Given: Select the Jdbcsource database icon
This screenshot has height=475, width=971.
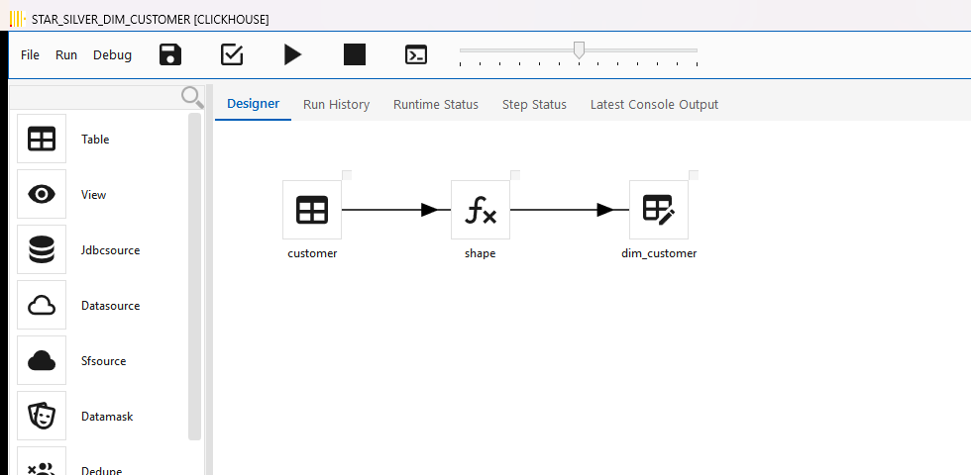Looking at the screenshot, I should (42, 249).
